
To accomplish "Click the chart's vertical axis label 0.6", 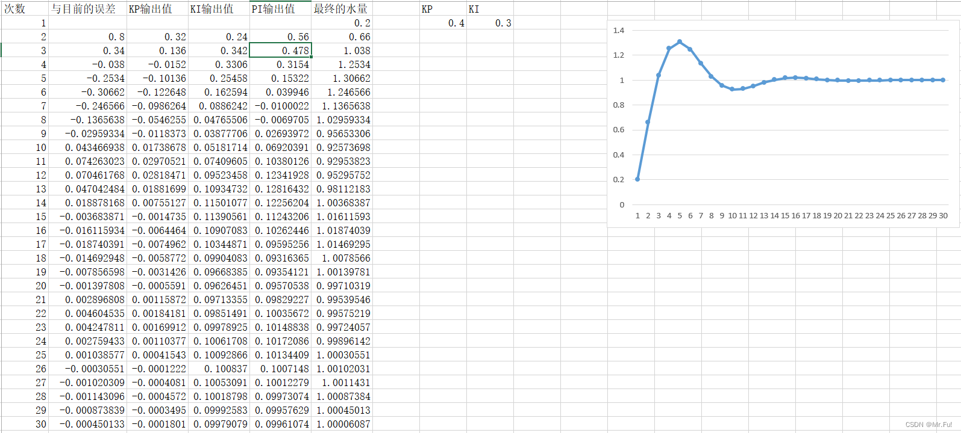I will pyautogui.click(x=619, y=129).
